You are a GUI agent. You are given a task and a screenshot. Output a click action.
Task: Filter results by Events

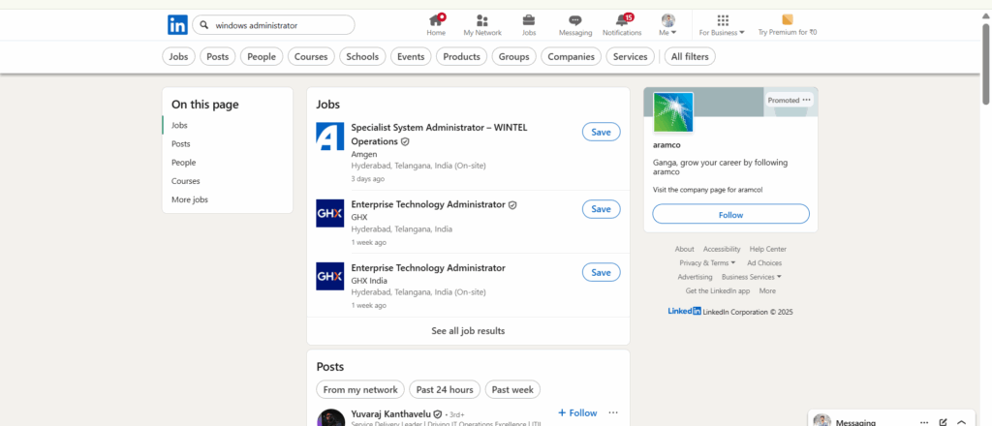coord(411,57)
